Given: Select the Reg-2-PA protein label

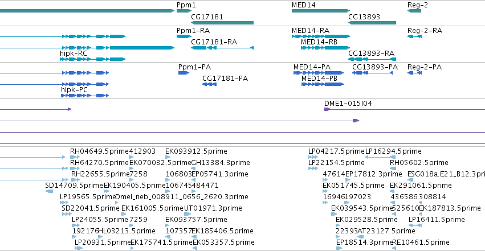Looking at the screenshot, I should (x=425, y=67).
